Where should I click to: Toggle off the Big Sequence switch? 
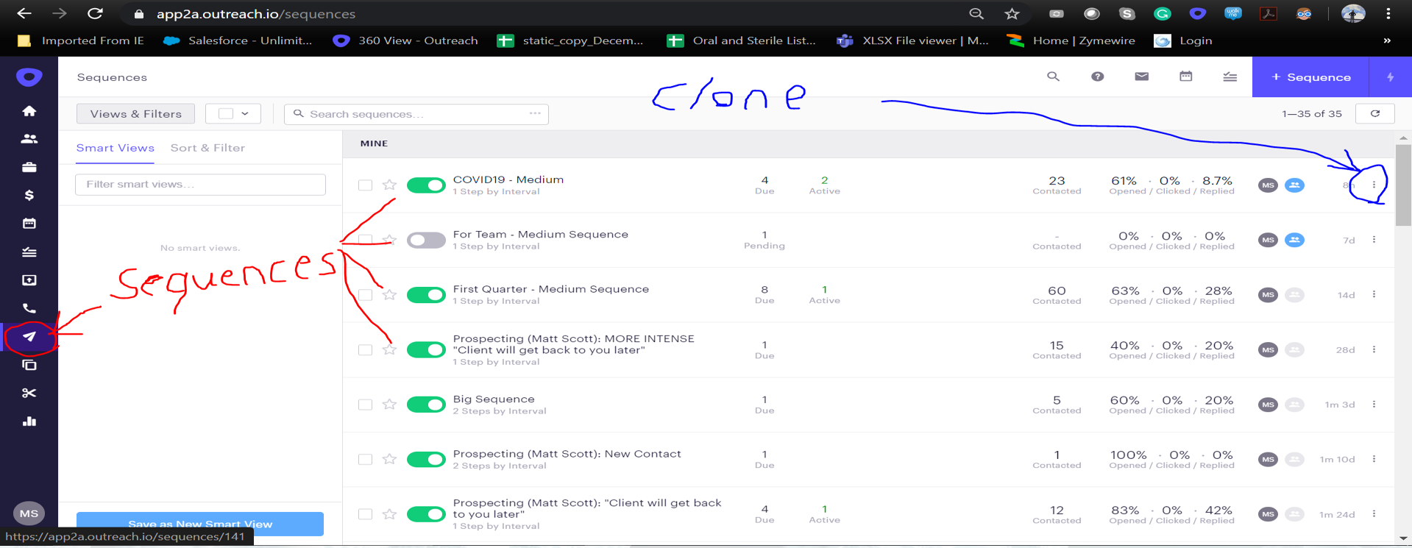[426, 405]
